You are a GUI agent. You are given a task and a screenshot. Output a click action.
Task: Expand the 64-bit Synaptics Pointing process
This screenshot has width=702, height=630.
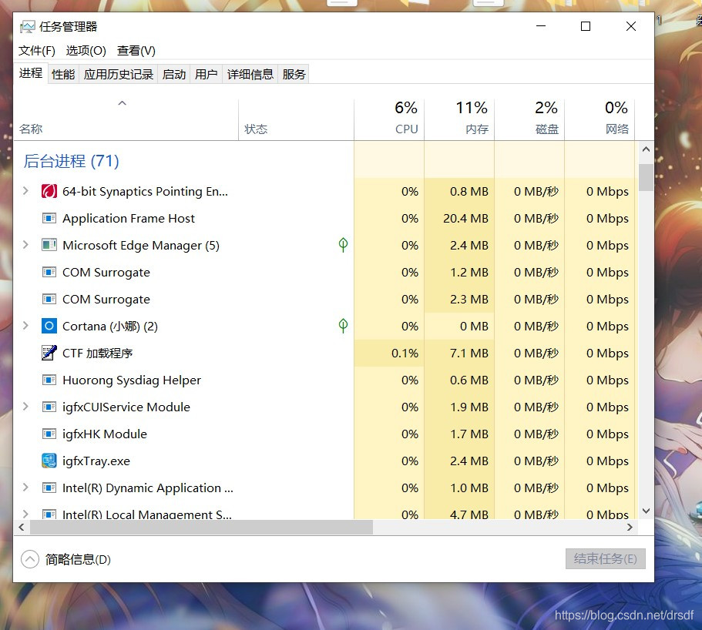tap(25, 191)
